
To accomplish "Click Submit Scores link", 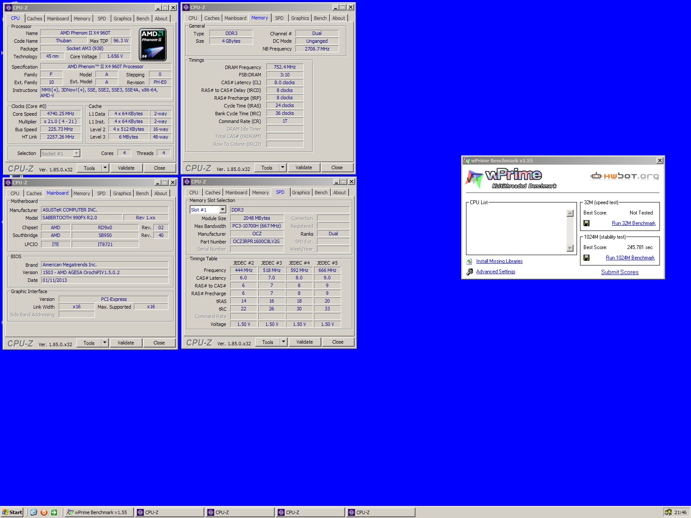I will [x=620, y=272].
